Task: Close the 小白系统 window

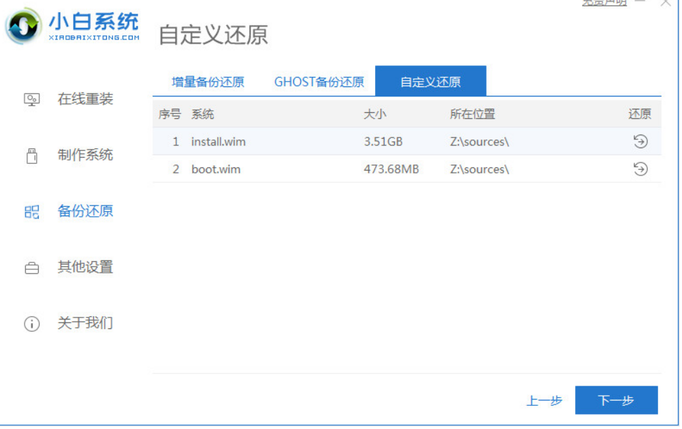Action: click(666, 3)
